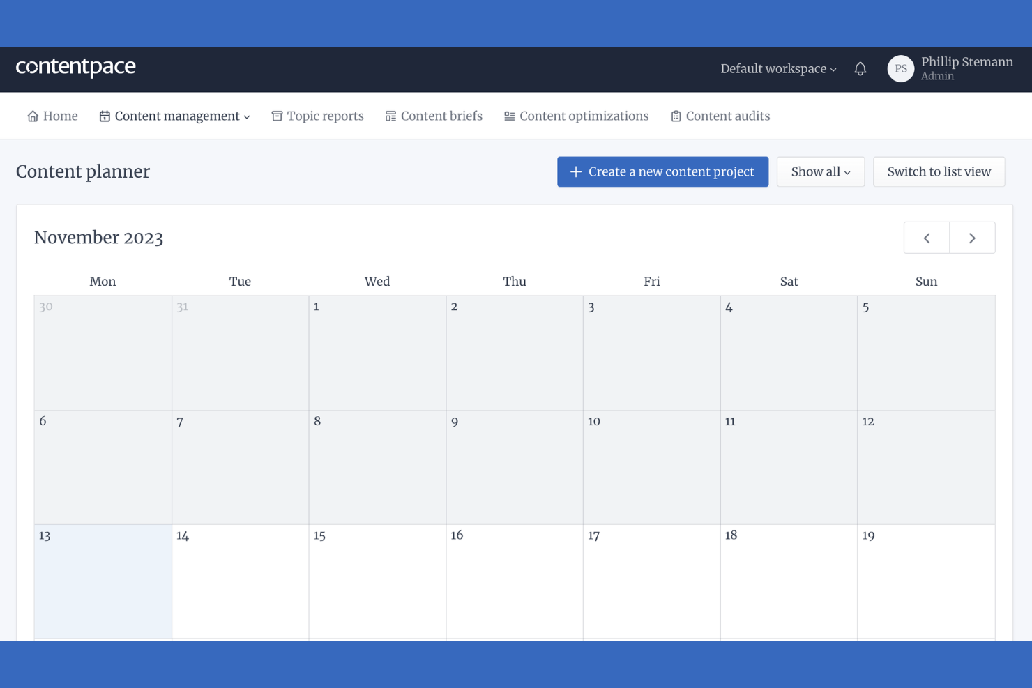Click the Topic reports funnel icon
Viewport: 1032px width, 688px height.
pyautogui.click(x=276, y=116)
